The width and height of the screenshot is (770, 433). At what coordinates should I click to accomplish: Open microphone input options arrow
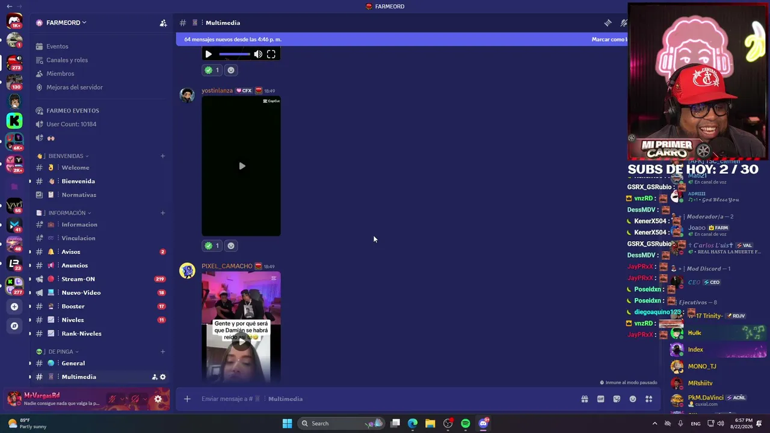[x=123, y=399]
